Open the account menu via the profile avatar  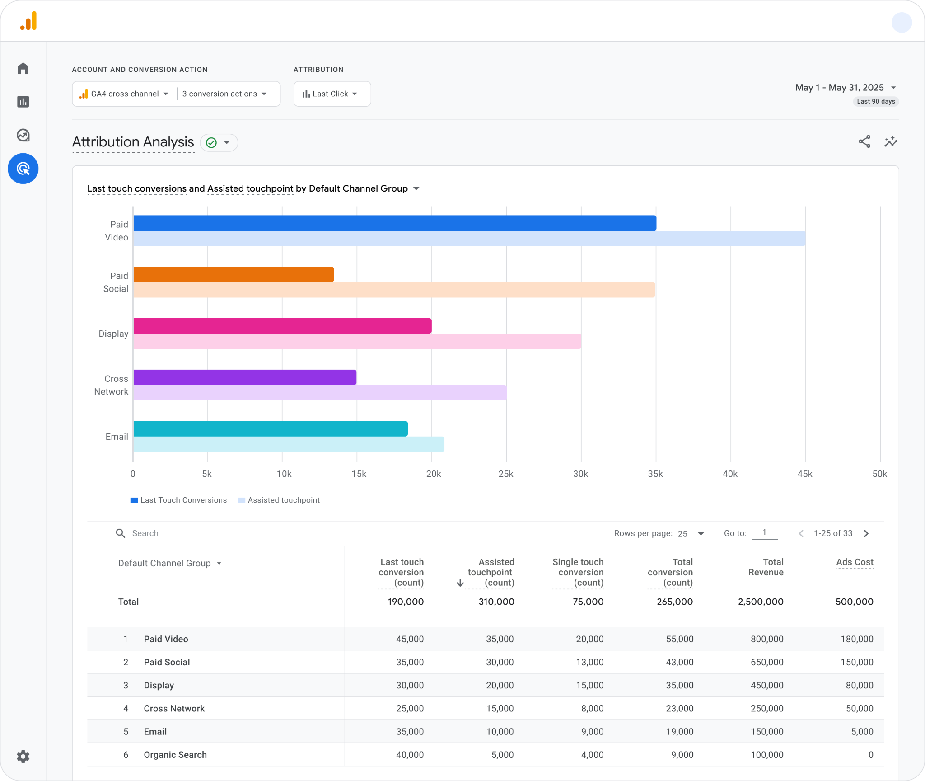(x=902, y=22)
